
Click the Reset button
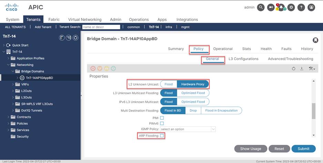coord(279,149)
